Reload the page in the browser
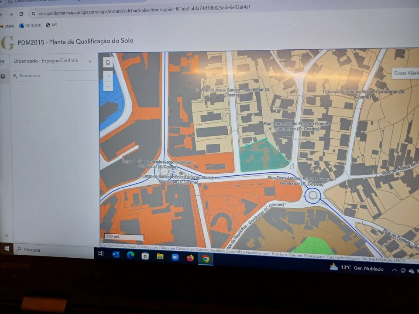 [21, 14]
